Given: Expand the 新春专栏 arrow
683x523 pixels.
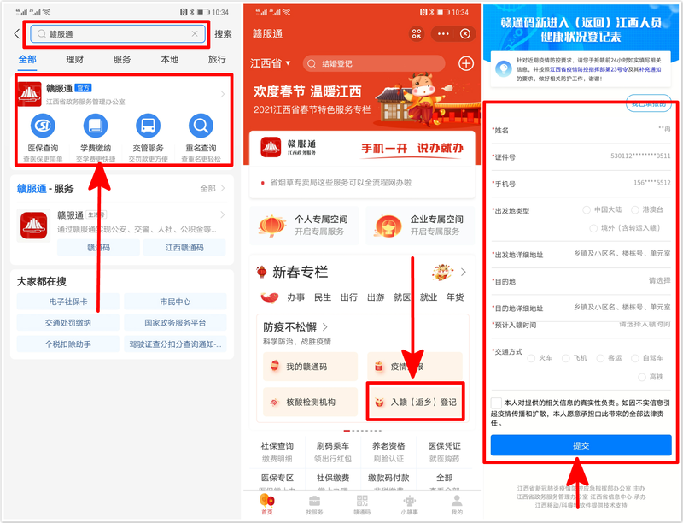Looking at the screenshot, I should 464,272.
